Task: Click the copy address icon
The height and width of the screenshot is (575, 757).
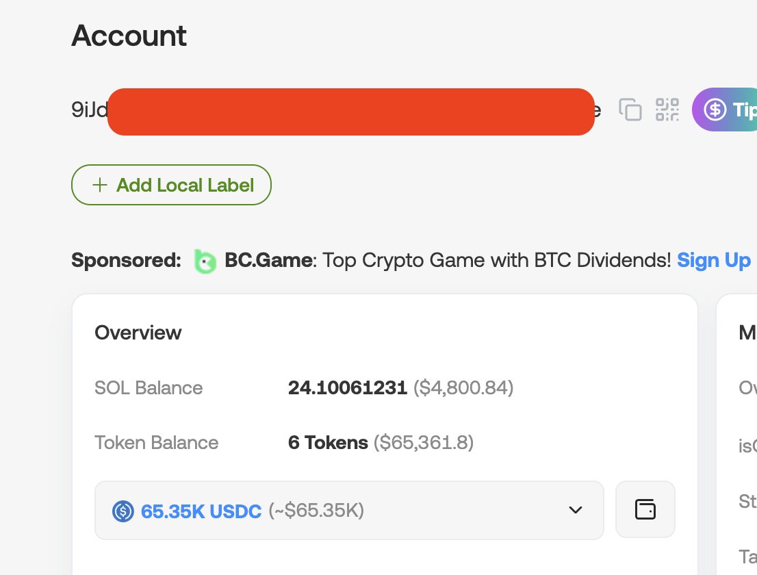Action: pyautogui.click(x=630, y=110)
